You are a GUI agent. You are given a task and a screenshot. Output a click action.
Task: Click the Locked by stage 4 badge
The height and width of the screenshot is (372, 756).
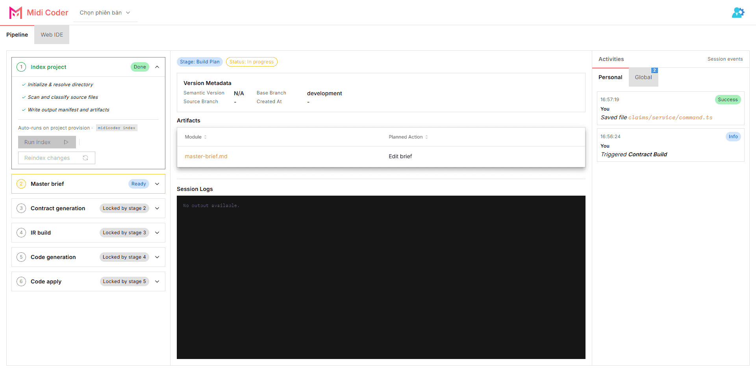pyautogui.click(x=124, y=257)
